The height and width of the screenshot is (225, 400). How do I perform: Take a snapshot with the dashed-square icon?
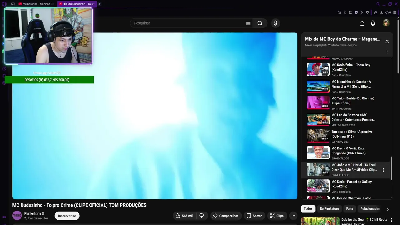351,12
